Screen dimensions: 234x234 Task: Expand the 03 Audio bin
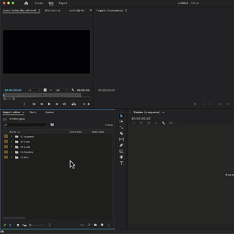pyautogui.click(x=12, y=147)
